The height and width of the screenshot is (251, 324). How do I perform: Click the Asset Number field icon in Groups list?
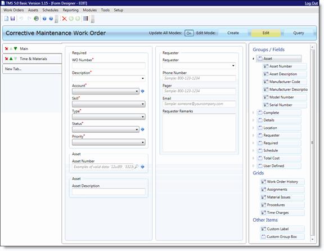coord(265,66)
